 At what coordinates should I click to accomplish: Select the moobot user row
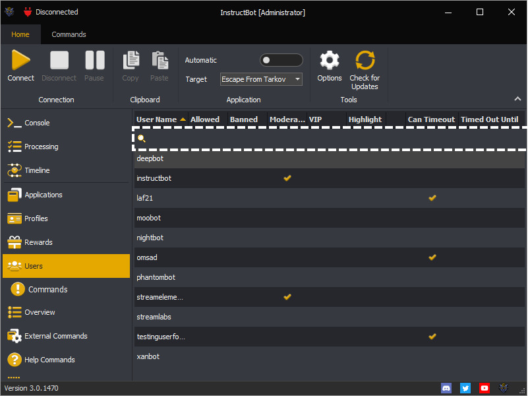point(330,218)
